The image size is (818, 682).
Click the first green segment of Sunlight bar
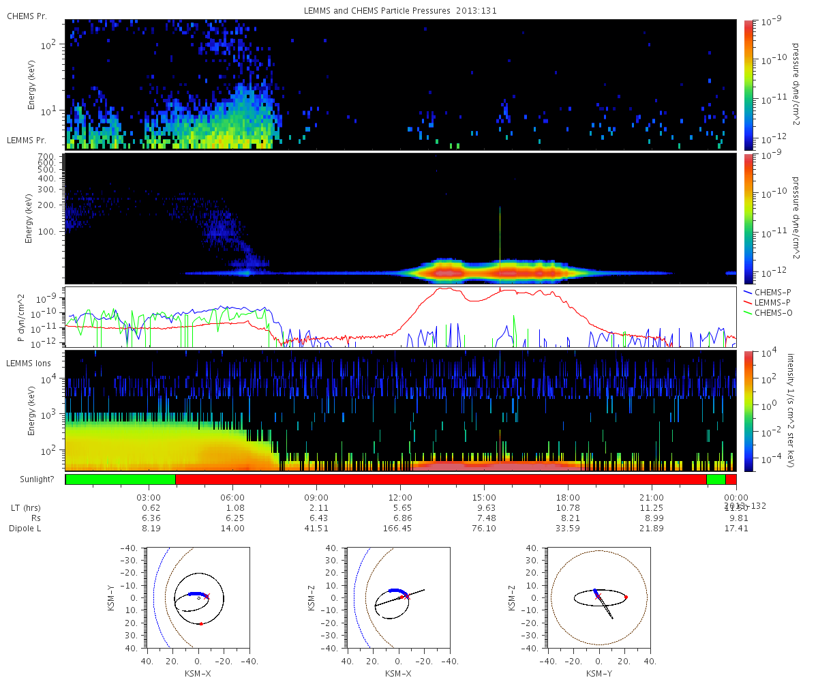tap(121, 479)
